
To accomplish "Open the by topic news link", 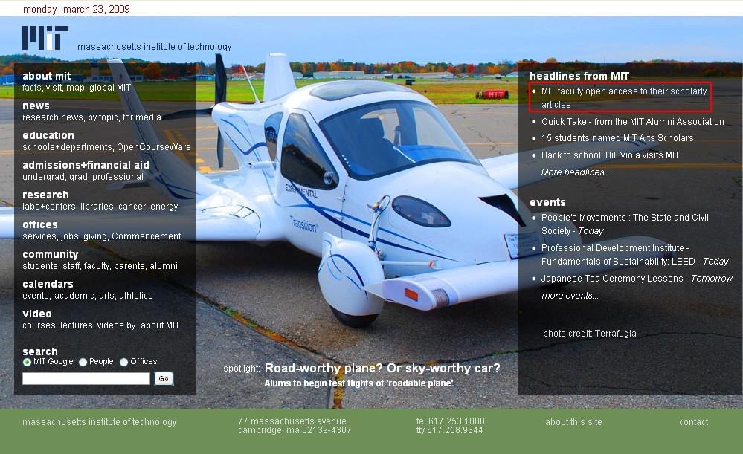I will click(103, 117).
